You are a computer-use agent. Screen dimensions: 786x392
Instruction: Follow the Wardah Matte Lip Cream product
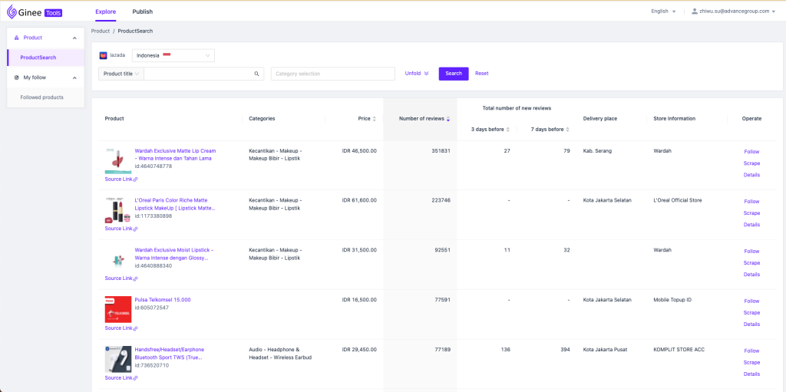[751, 152]
